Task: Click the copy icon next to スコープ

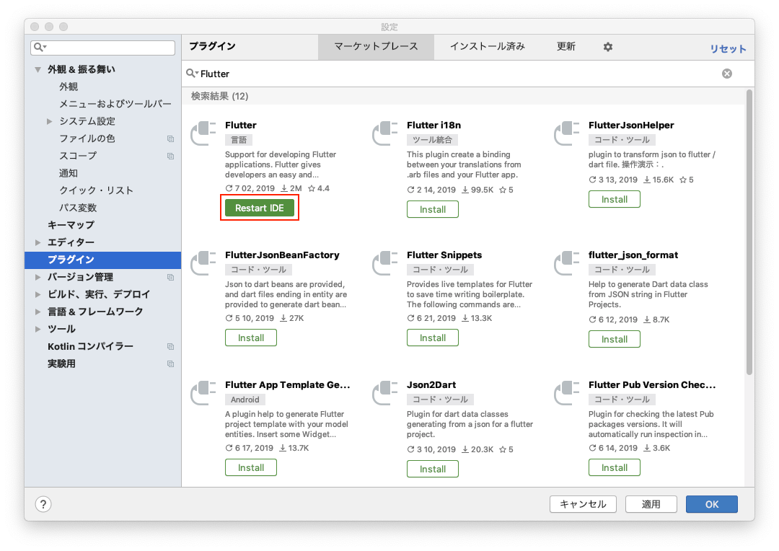Action: click(x=170, y=156)
